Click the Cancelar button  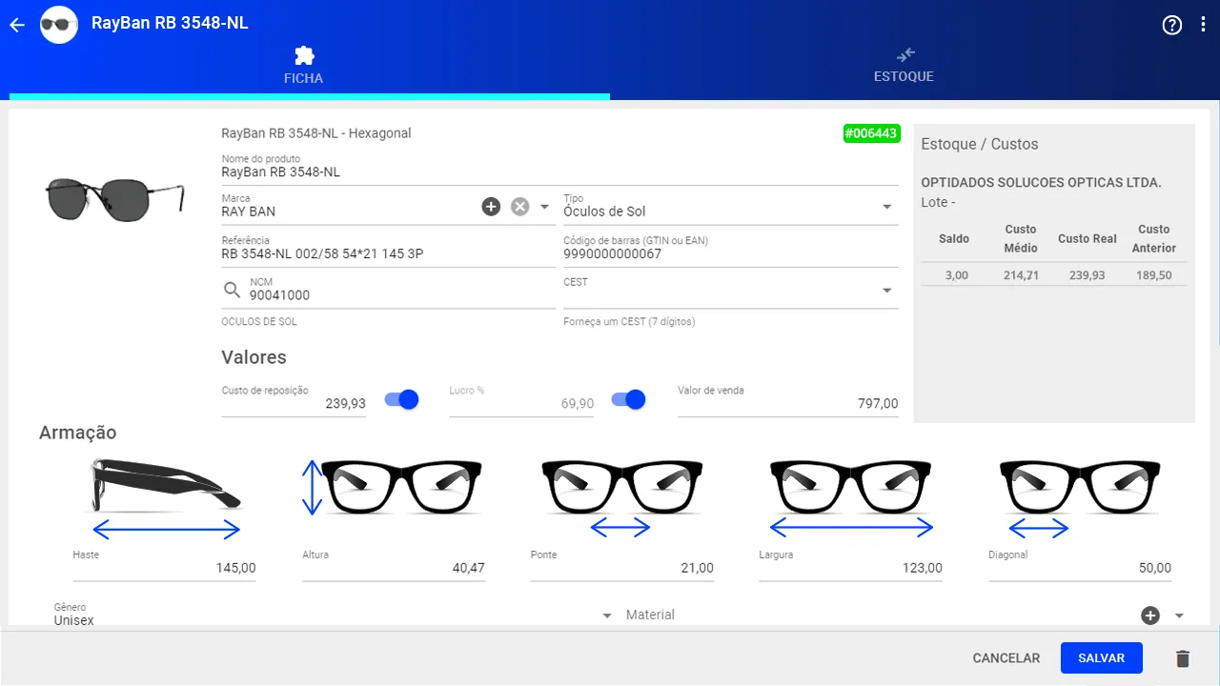pos(1006,658)
